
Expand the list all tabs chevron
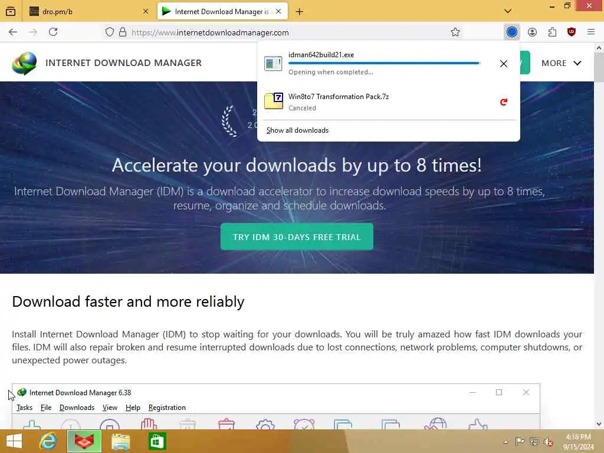[508, 11]
